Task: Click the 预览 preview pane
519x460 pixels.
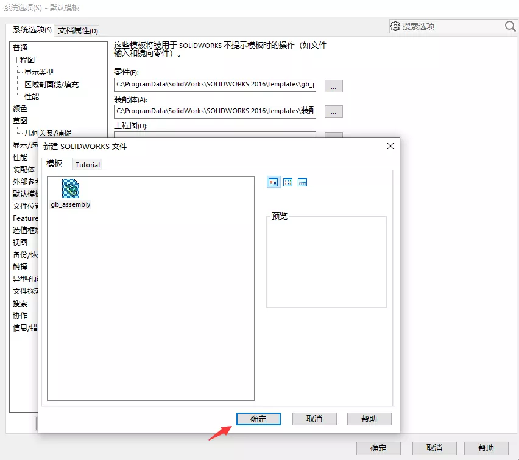Action: [327, 262]
